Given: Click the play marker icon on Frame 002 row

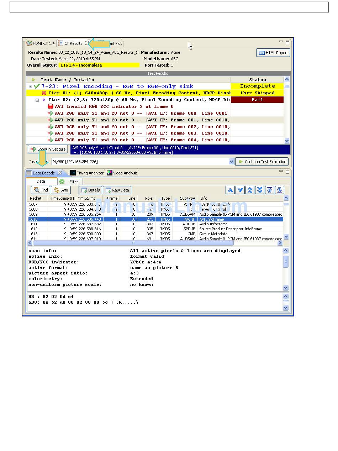Looking at the screenshot, I should (51, 127).
